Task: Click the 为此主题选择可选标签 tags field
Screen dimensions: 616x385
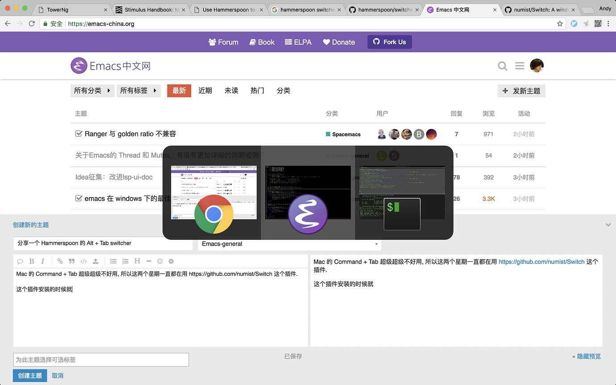Action: coord(101,360)
